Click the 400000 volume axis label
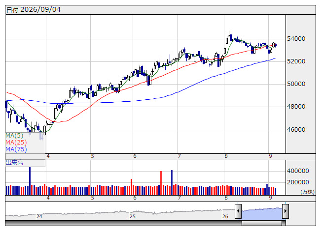 (x=298, y=171)
